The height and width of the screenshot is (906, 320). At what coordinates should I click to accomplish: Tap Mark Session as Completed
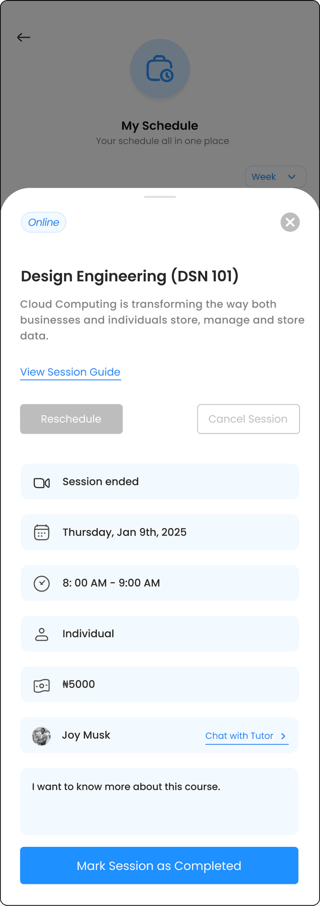click(x=159, y=866)
